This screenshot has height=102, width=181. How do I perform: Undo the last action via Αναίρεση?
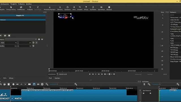(x=30, y=8)
